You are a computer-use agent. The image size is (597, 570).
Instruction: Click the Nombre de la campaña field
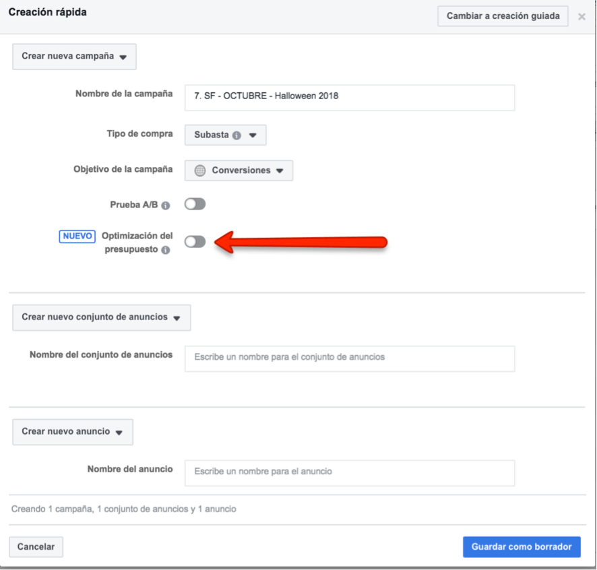(x=349, y=96)
